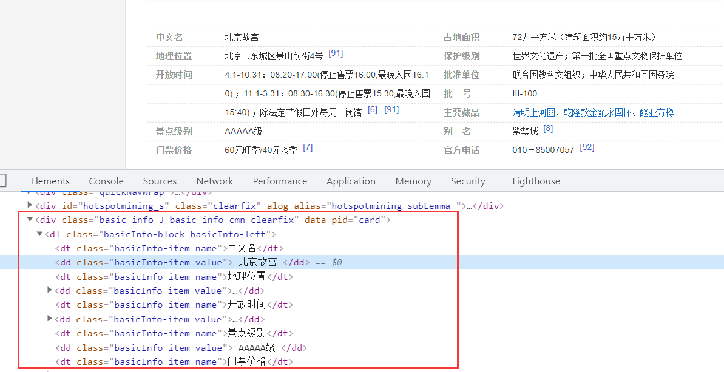Open the Lighthouse tab

[536, 181]
